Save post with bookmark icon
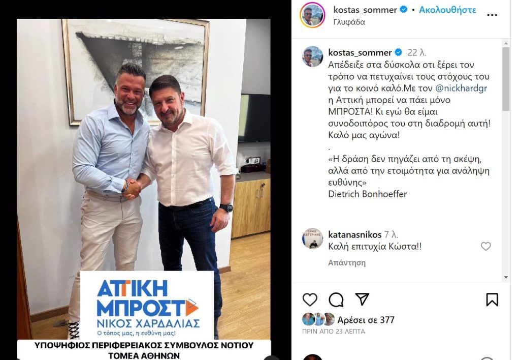This screenshot has width=520, height=360. pyautogui.click(x=492, y=299)
